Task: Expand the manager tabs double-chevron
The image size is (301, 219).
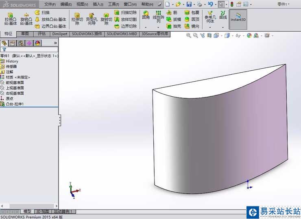Action: (55, 43)
